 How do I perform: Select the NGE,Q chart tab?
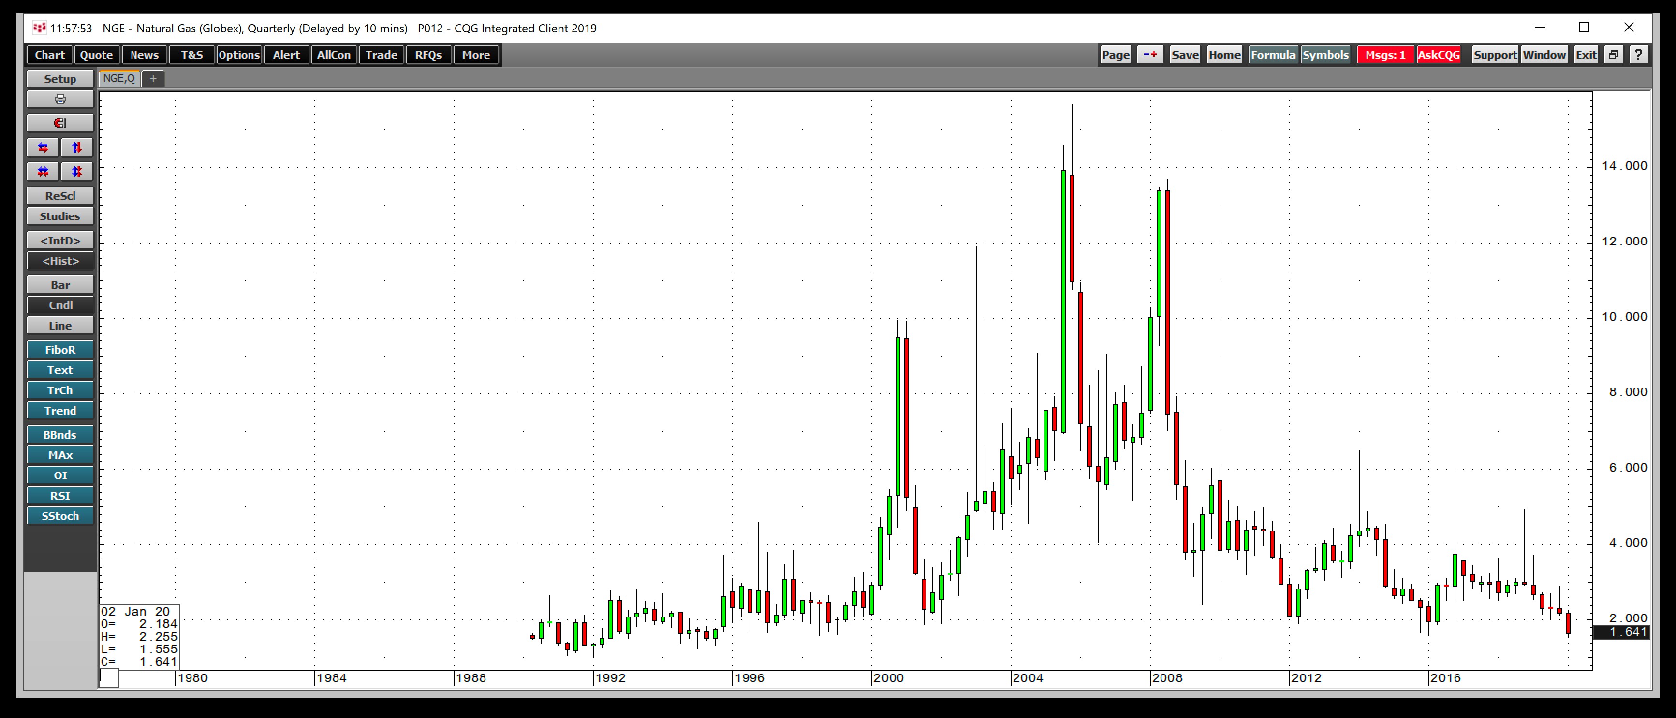tap(119, 79)
